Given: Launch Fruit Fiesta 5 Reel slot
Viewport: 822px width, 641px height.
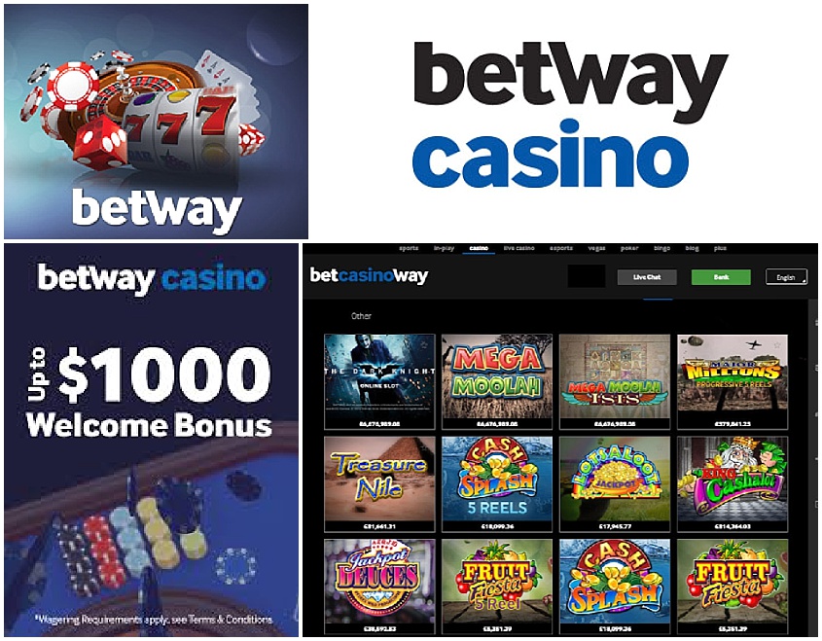Looking at the screenshot, I should 497,587.
